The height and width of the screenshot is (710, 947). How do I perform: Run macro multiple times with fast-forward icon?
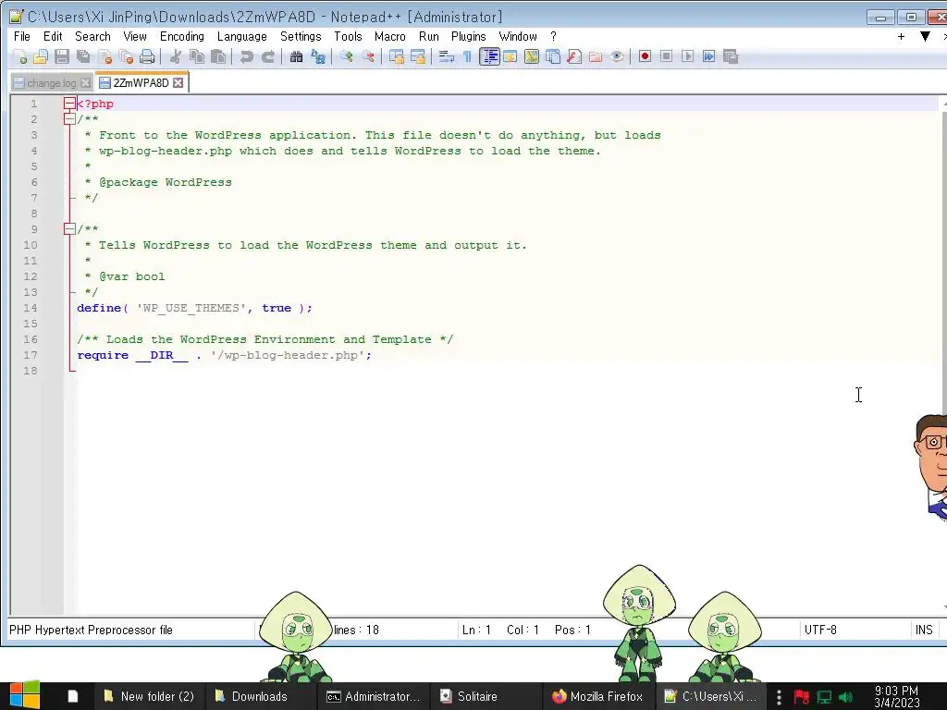pyautogui.click(x=709, y=56)
